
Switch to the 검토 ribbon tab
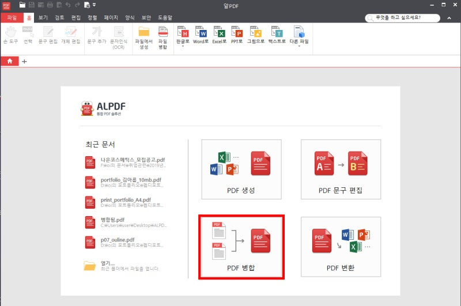coord(59,18)
